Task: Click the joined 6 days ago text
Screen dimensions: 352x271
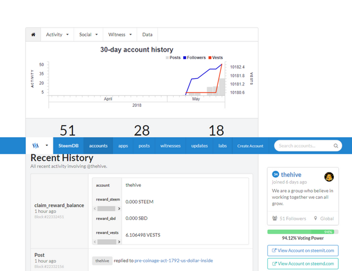Action: (x=289, y=182)
